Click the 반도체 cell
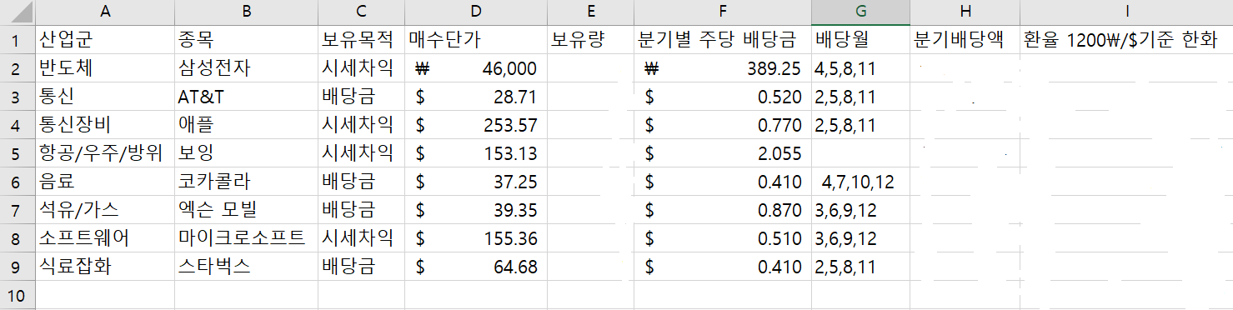Screen dimensions: 1233x310 105,67
